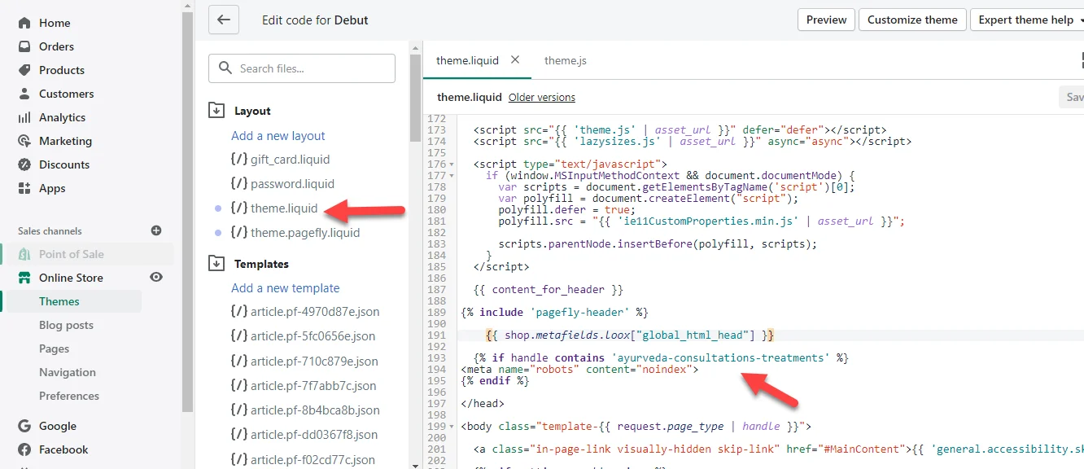
Task: Open Navigation in the sidebar
Action: point(68,372)
